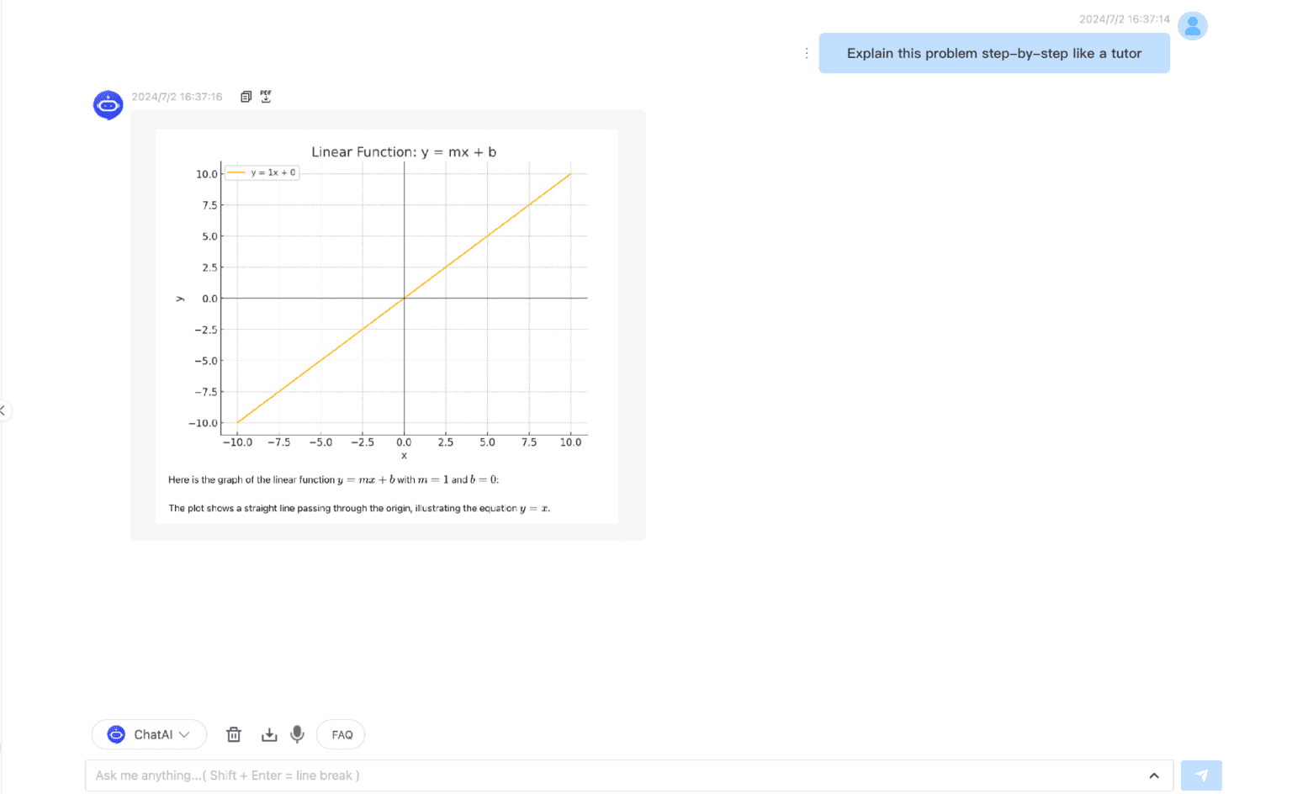
Task: Click the user profile avatar
Action: 1192,26
